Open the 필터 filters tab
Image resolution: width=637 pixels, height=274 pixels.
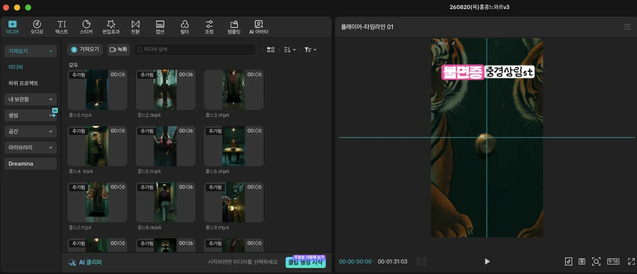click(184, 27)
